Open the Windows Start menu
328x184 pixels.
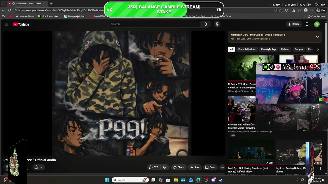pyautogui.click(x=107, y=180)
